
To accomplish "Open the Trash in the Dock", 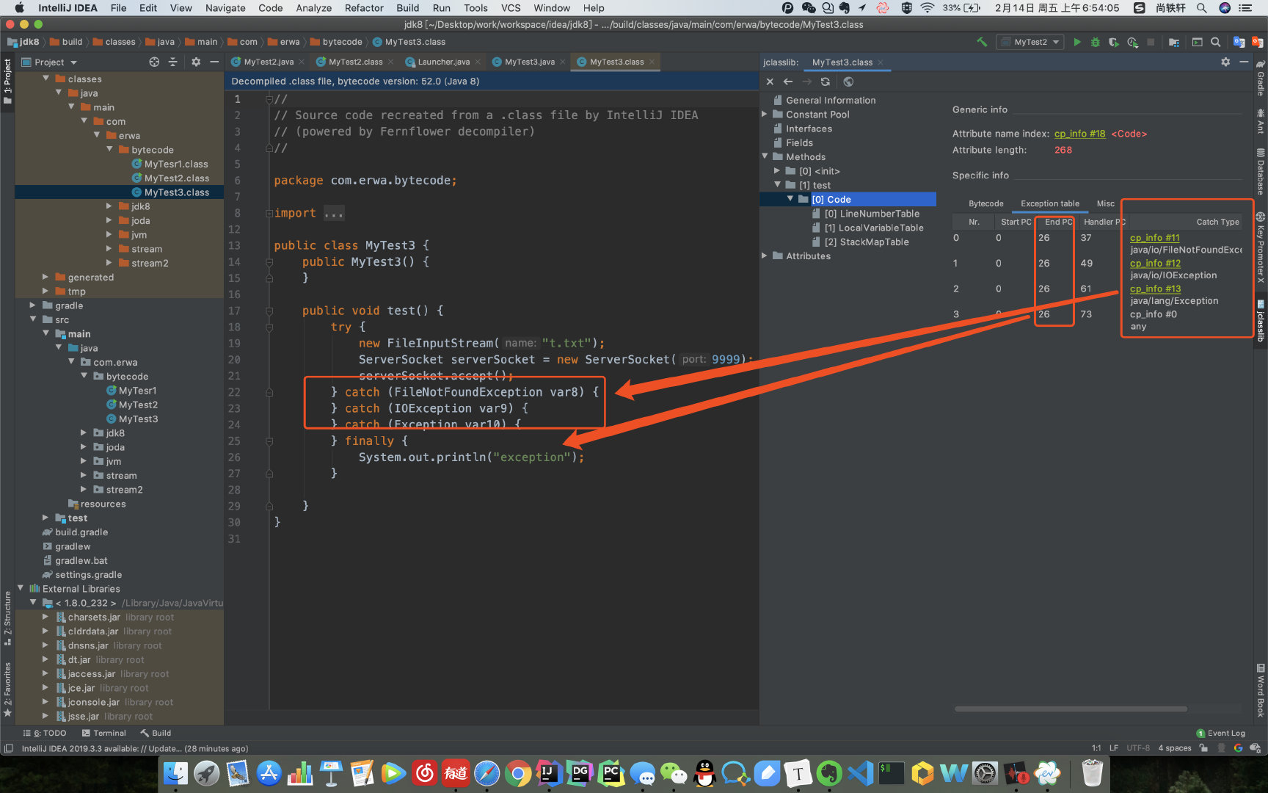I will [1093, 773].
